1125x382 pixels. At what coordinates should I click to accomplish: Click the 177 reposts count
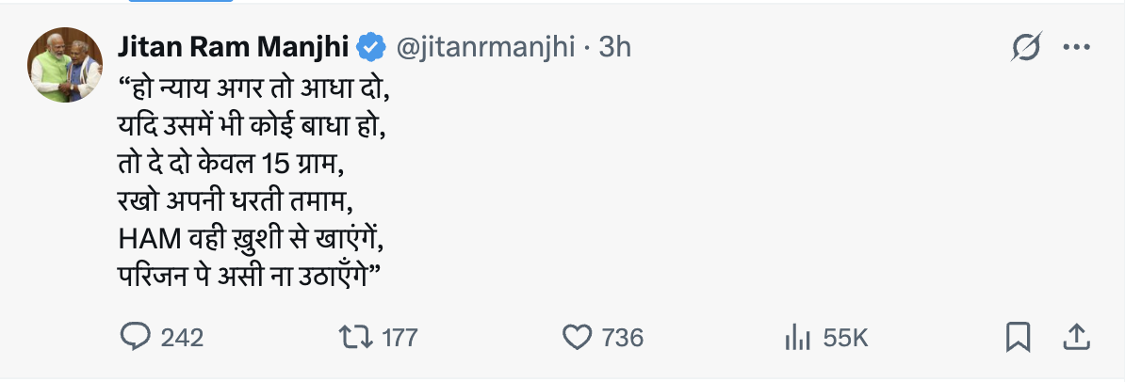pyautogui.click(x=399, y=337)
